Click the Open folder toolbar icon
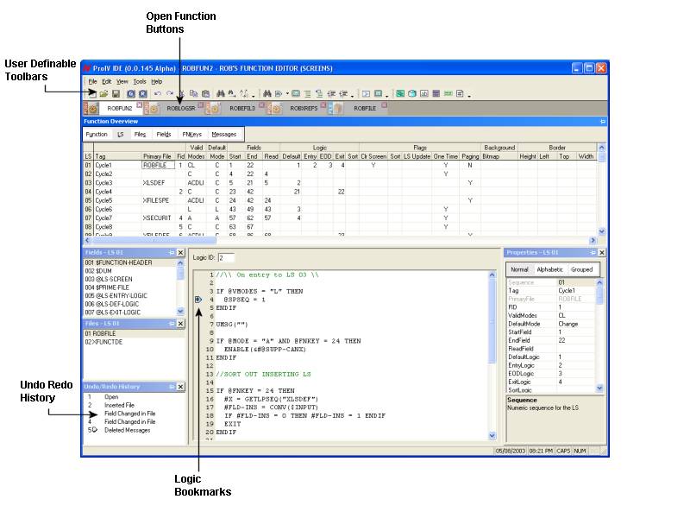 (103, 94)
